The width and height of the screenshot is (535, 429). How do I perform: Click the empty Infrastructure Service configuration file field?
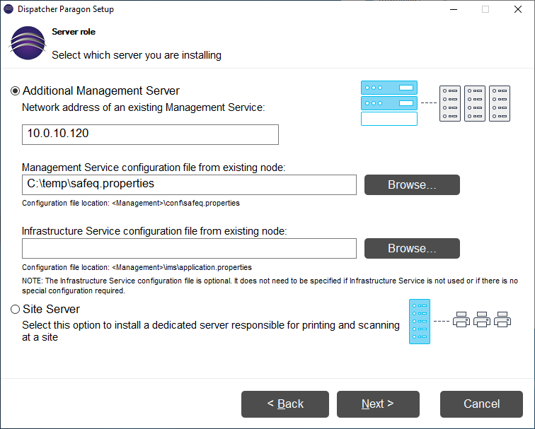[189, 248]
